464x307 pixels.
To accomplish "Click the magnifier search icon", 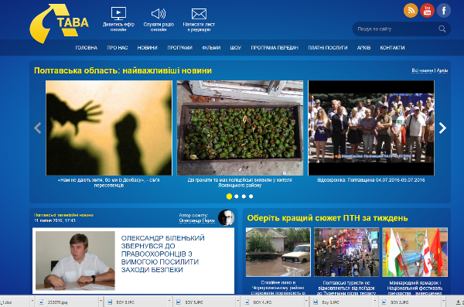I will [442, 29].
